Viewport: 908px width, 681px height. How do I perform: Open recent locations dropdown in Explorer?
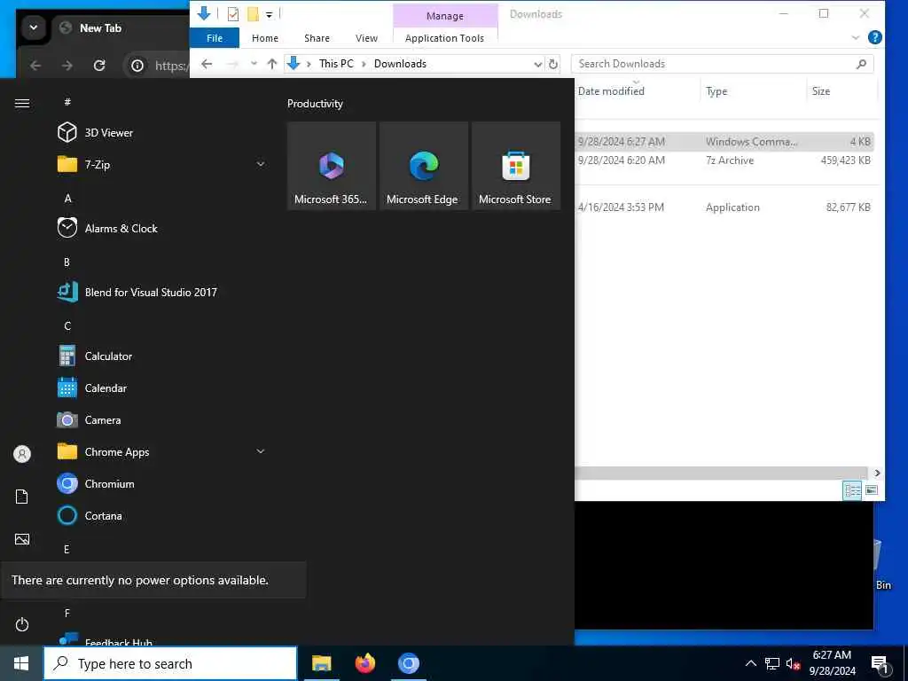click(253, 64)
